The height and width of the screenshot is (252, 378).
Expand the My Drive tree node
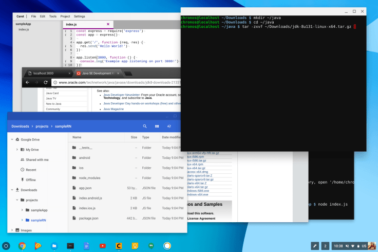[x=16, y=149]
